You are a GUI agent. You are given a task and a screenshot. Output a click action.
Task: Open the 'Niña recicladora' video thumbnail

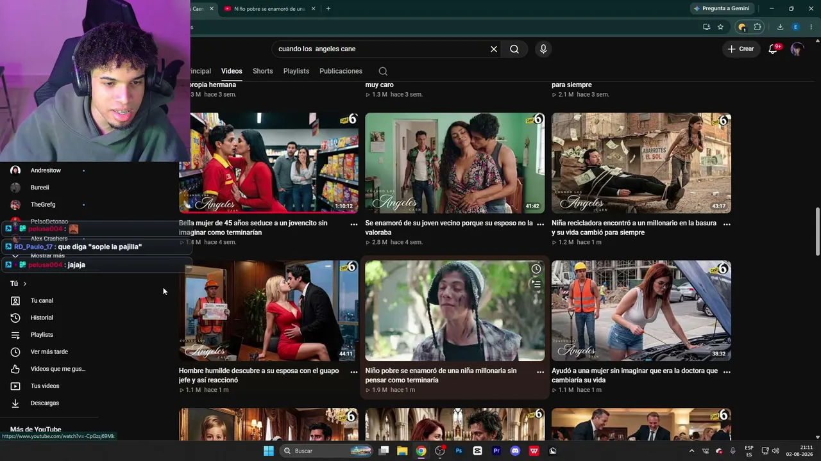coord(641,163)
